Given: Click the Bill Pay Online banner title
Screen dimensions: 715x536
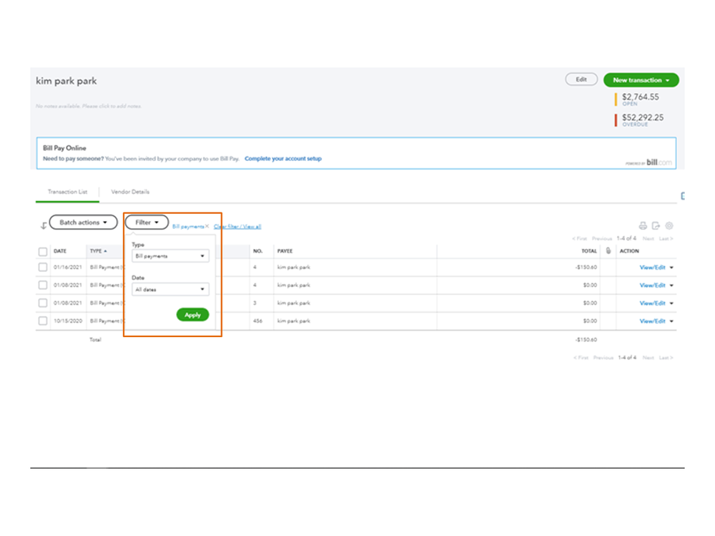Looking at the screenshot, I should (x=64, y=148).
